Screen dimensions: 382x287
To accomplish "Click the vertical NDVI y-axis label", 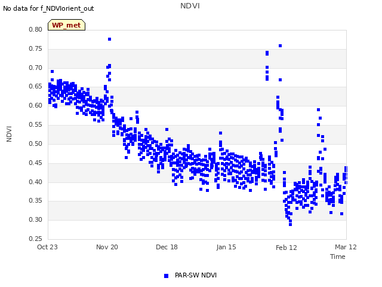I will tap(9, 134).
